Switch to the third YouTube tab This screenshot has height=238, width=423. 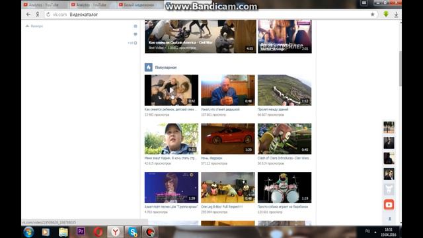(x=139, y=5)
